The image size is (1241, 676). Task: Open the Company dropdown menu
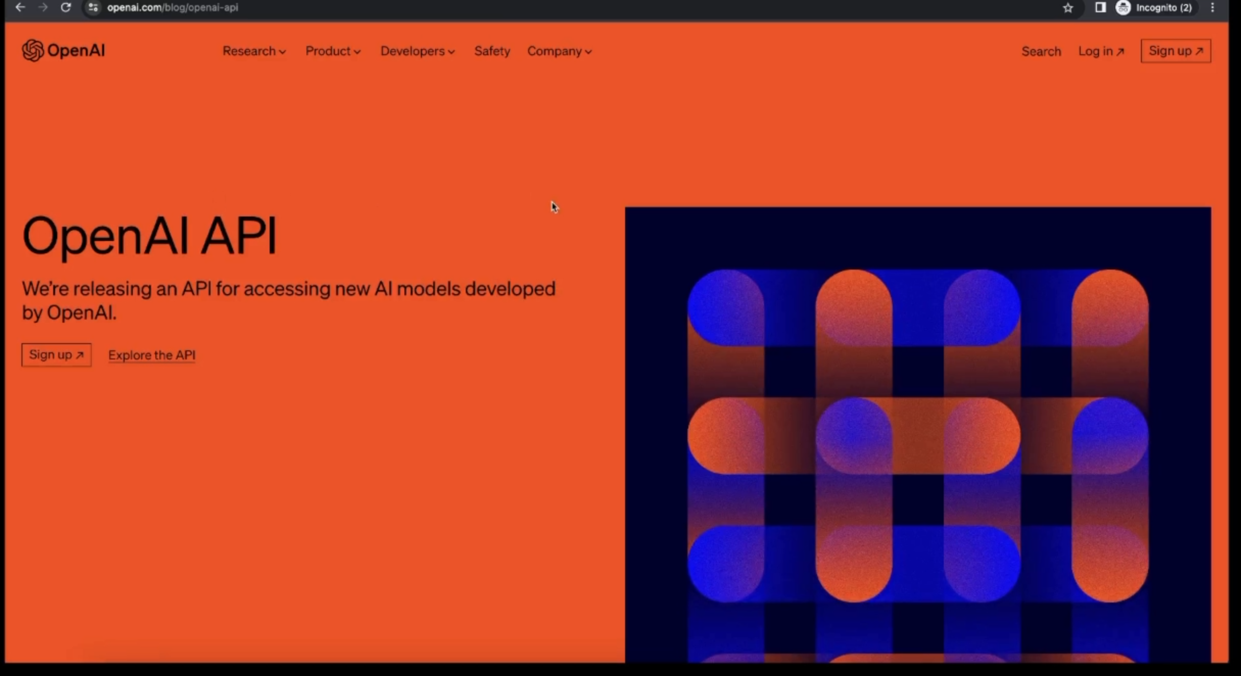pos(559,51)
